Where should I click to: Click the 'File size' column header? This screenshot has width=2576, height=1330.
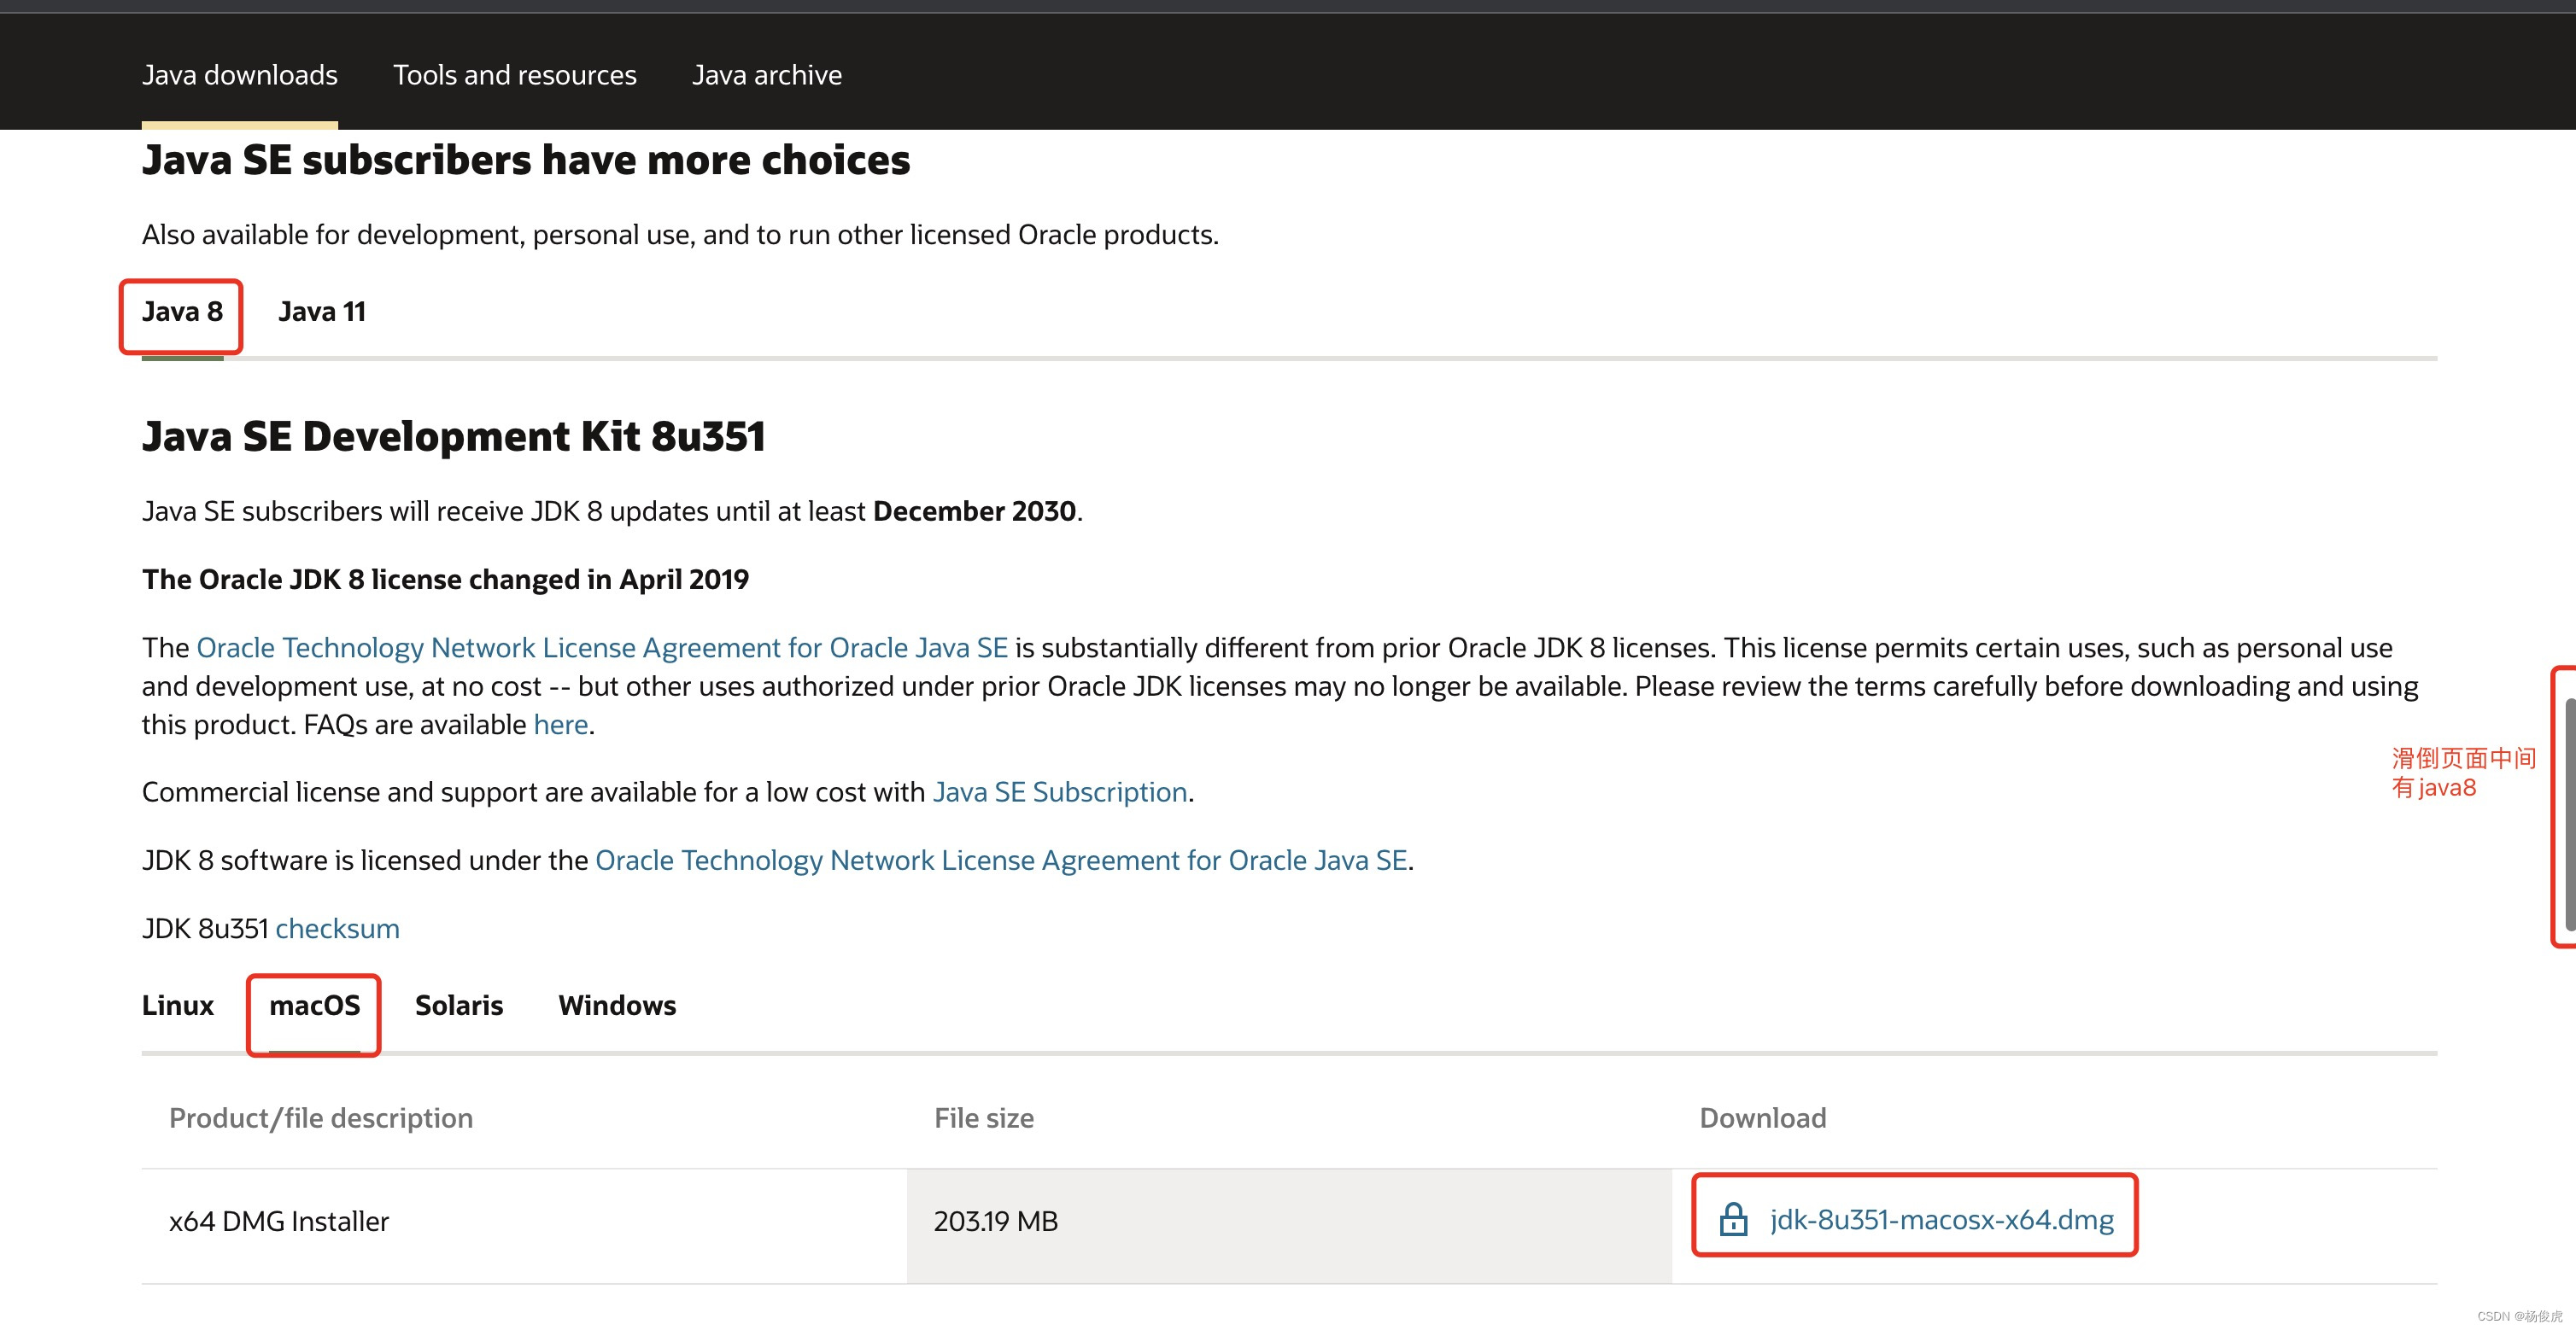(984, 1118)
